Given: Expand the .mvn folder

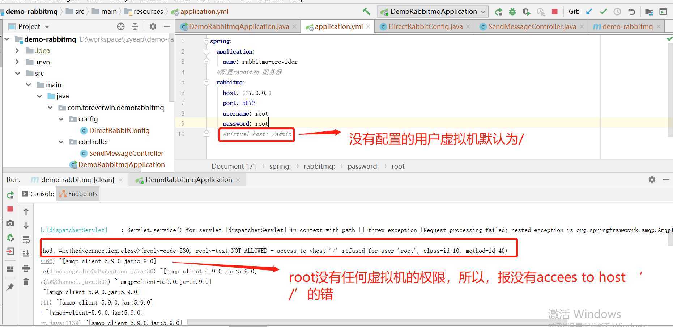Looking at the screenshot, I should 17,62.
